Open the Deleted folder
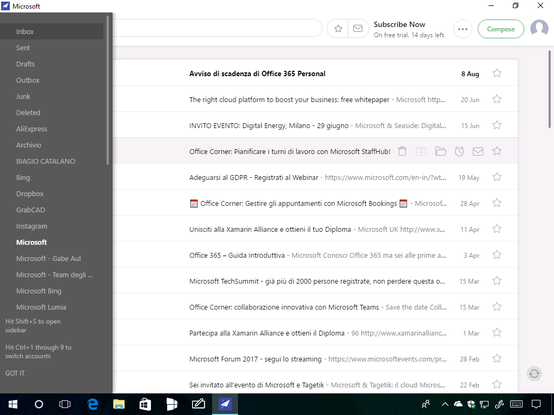 point(51,112)
